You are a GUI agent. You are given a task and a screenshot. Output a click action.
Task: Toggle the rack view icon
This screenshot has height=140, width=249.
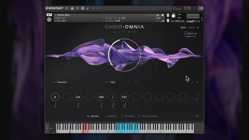(82, 8)
